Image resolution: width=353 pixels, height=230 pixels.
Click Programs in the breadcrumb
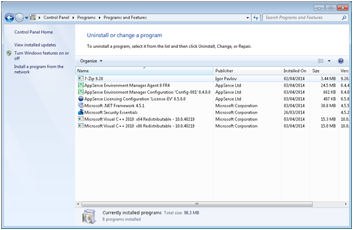(86, 17)
